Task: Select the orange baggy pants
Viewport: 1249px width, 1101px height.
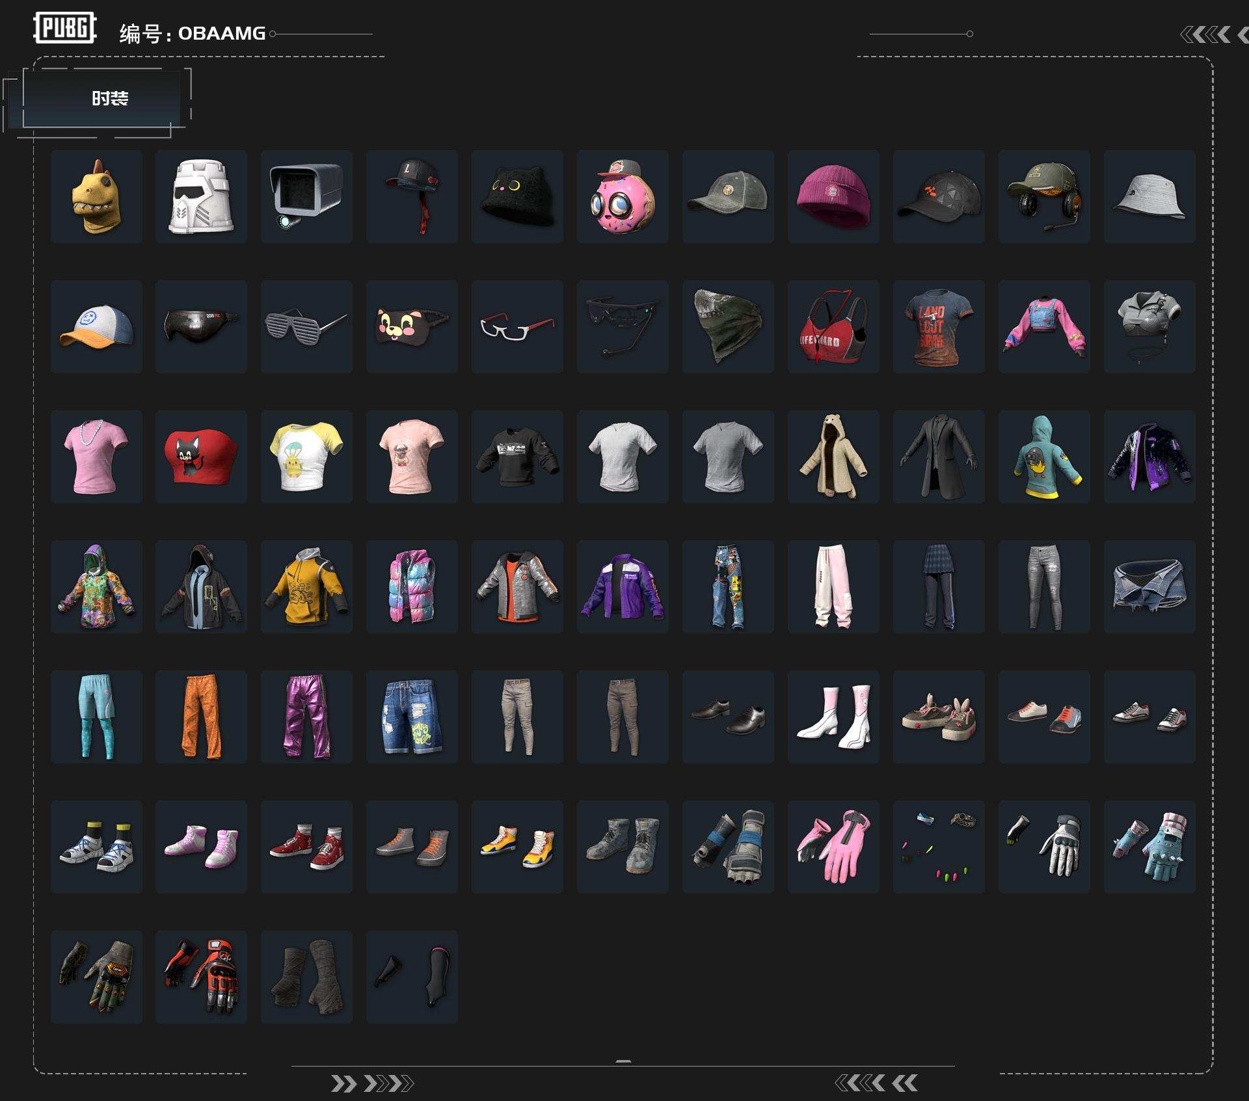Action: tap(201, 717)
